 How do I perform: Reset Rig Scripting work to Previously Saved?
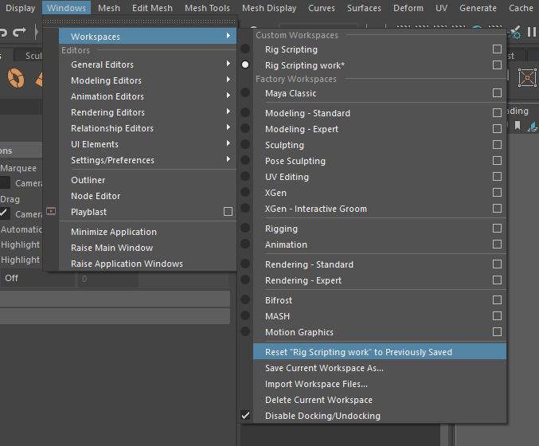(380, 352)
